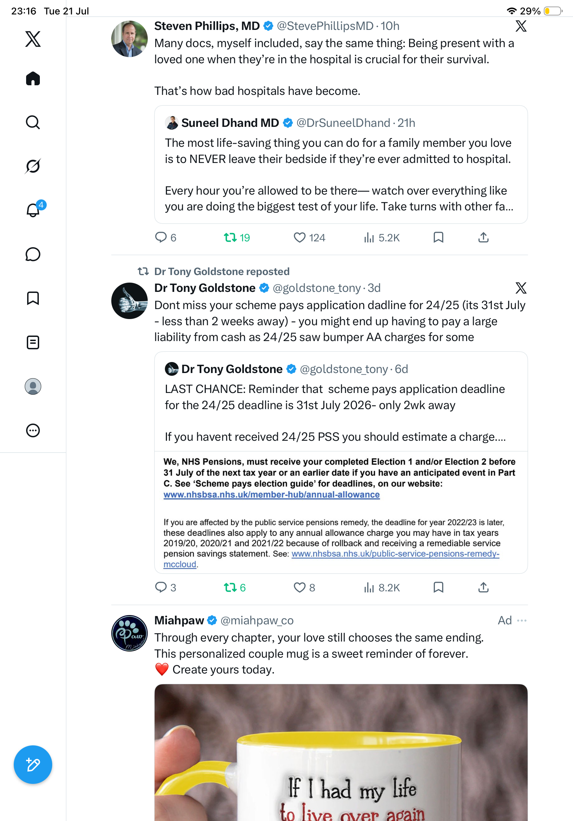The width and height of the screenshot is (573, 821).
Task: Open Dr Tony Goldstone reposted label
Action: (x=222, y=271)
